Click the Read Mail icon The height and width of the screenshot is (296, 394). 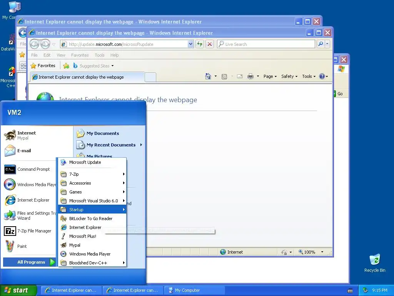pyautogui.click(x=240, y=76)
